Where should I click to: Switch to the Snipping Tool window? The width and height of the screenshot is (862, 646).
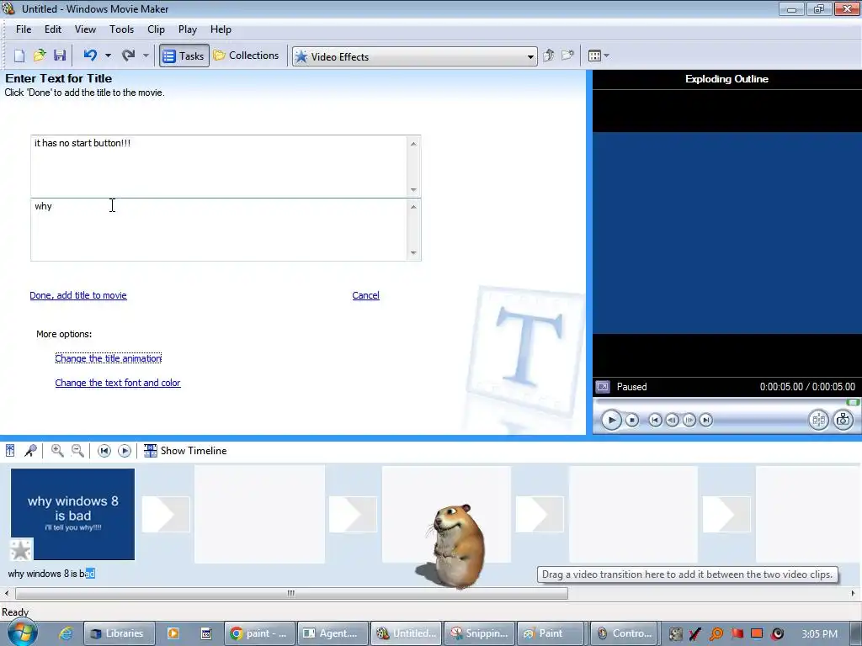[x=479, y=633]
